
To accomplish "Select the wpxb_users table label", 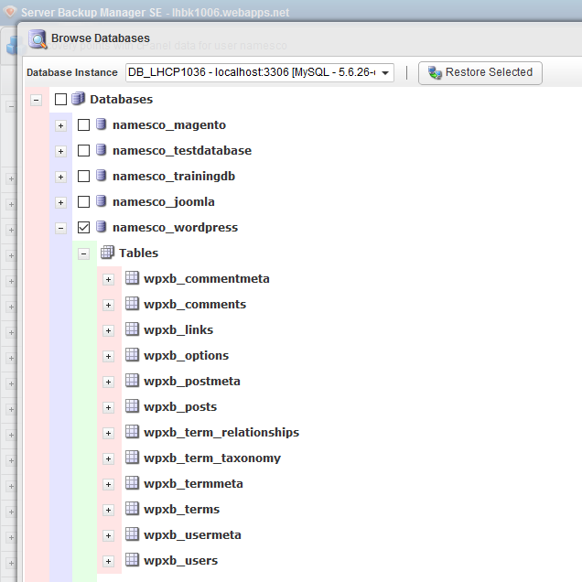I will (x=181, y=560).
